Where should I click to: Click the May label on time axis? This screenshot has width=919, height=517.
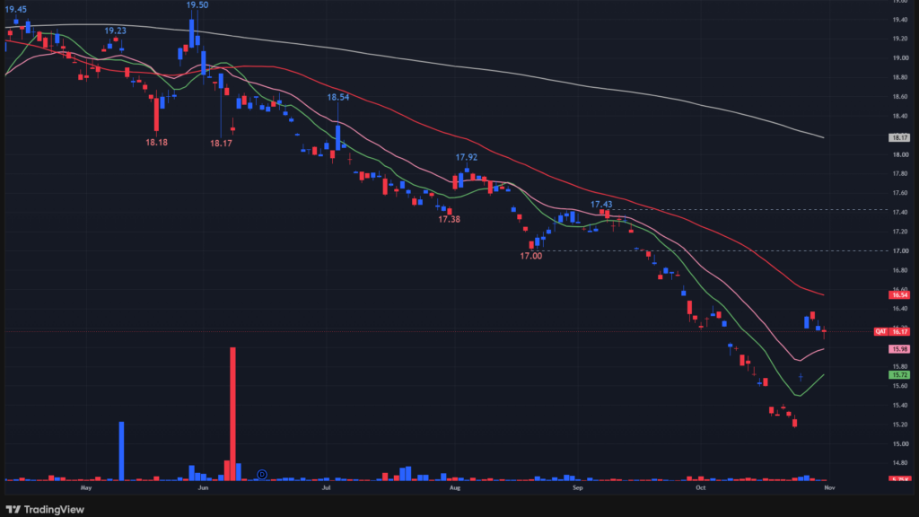[x=86, y=487]
